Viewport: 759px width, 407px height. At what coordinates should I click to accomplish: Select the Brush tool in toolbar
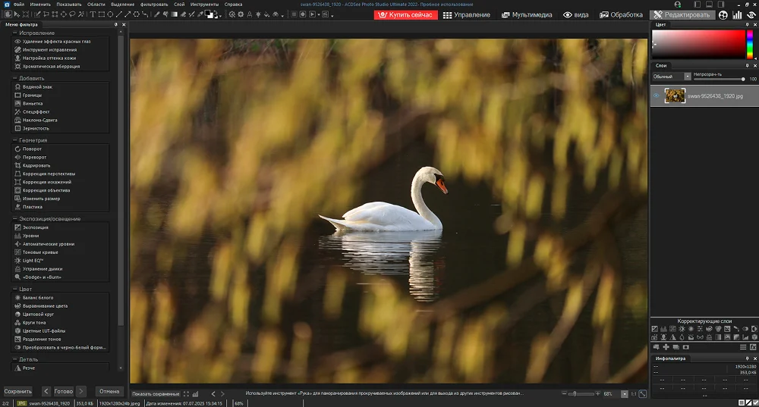[156, 14]
